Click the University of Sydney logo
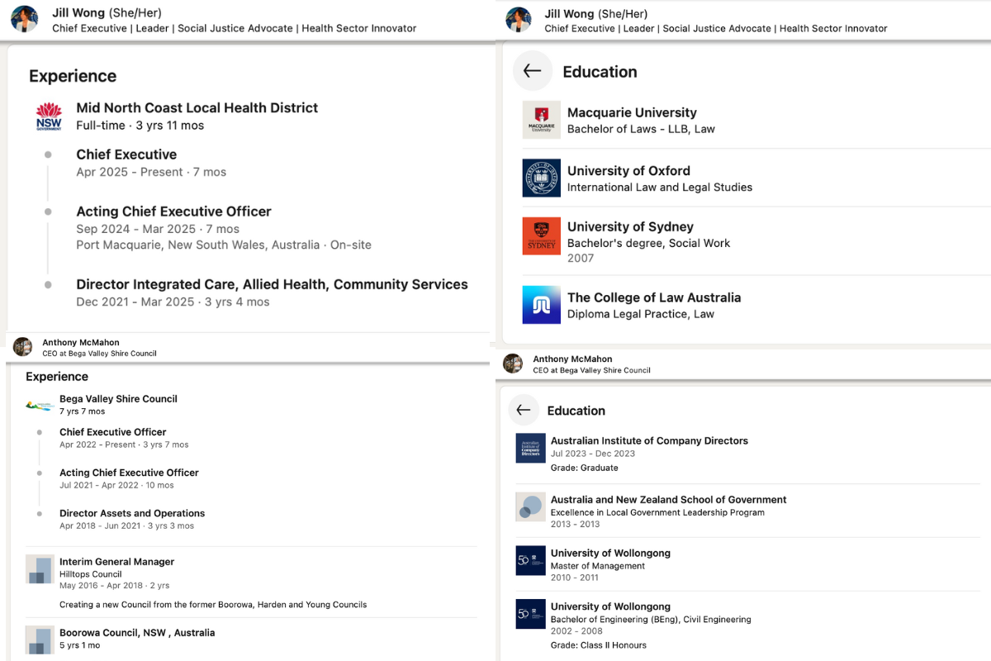 click(x=542, y=236)
